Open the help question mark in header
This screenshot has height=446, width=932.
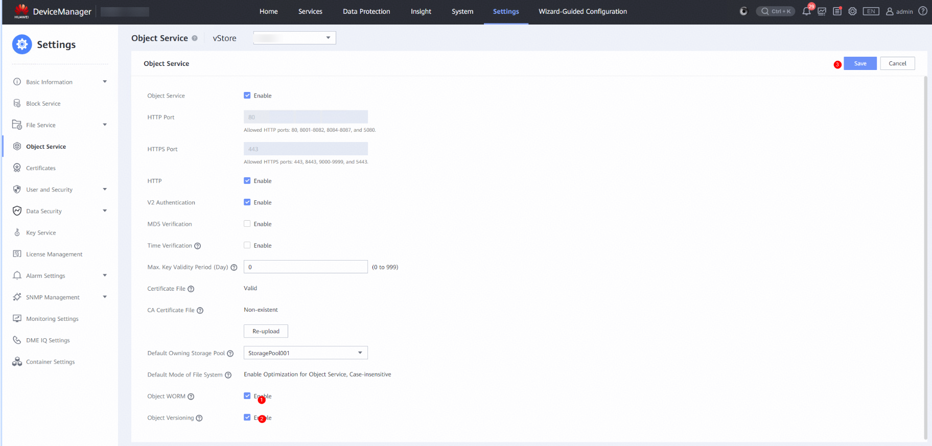(x=923, y=11)
